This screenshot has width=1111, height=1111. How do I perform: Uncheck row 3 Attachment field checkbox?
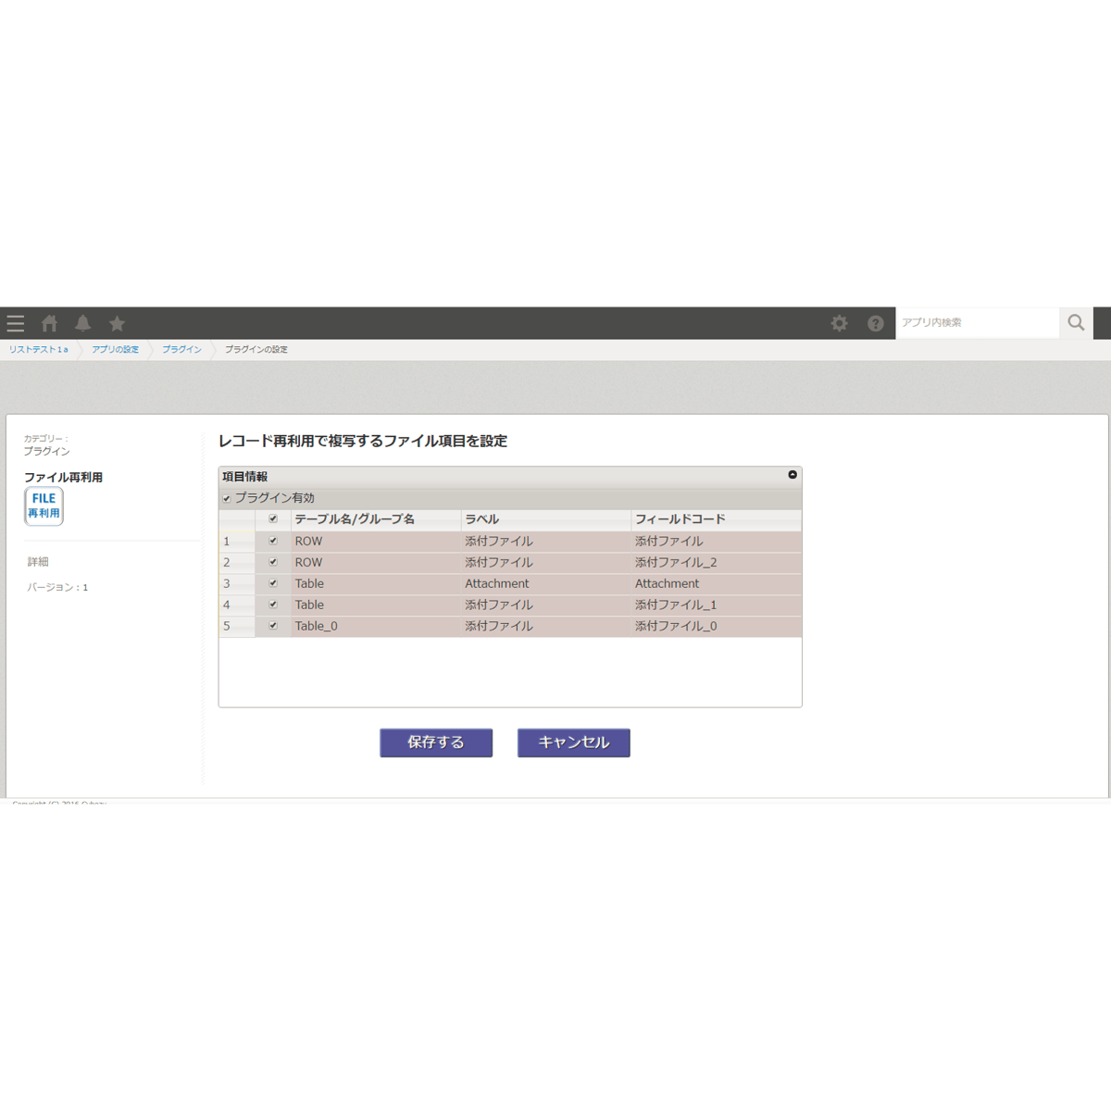click(272, 583)
